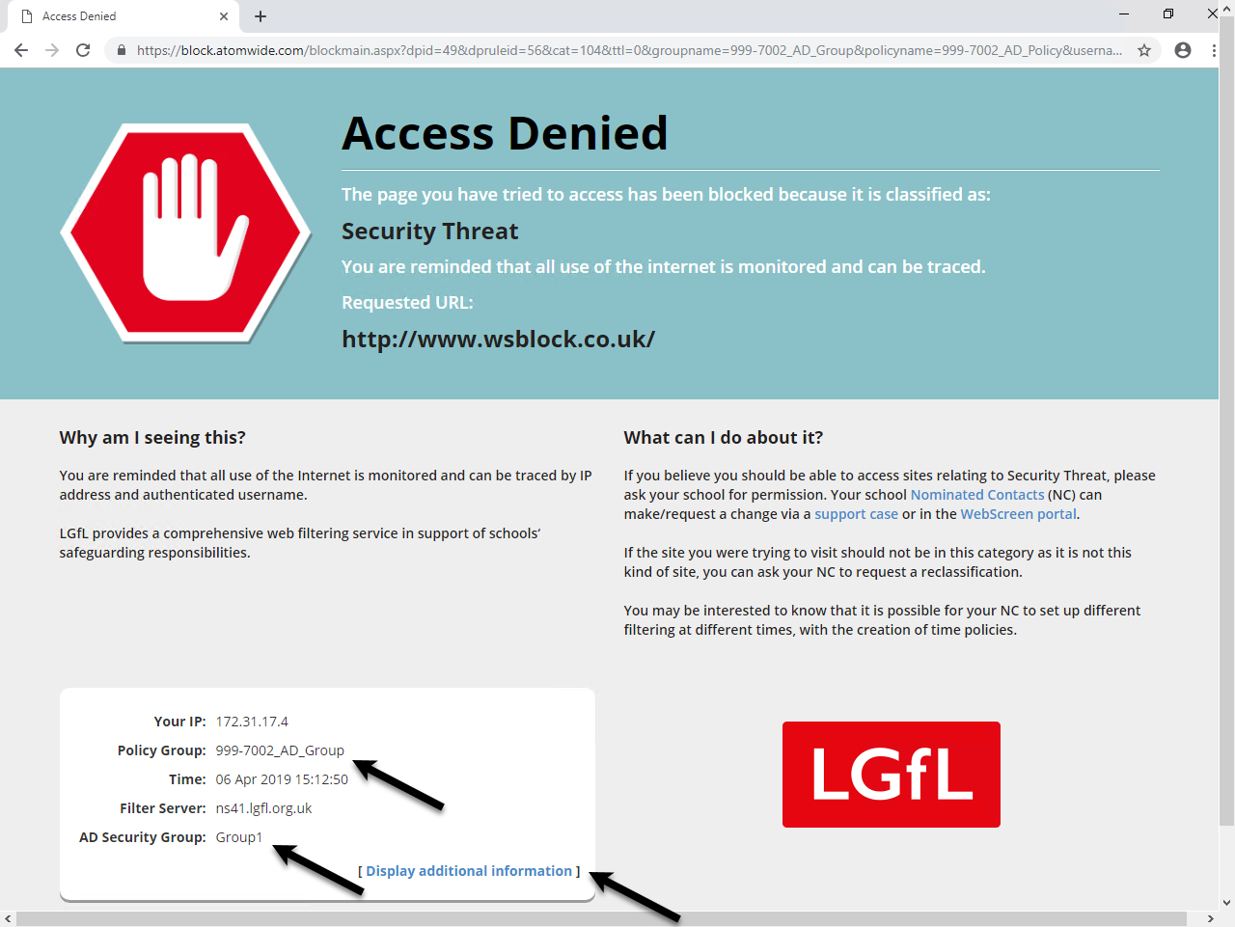The image size is (1235, 927).
Task: Click the horizontal scrollbar right arrow
Action: click(x=1210, y=919)
